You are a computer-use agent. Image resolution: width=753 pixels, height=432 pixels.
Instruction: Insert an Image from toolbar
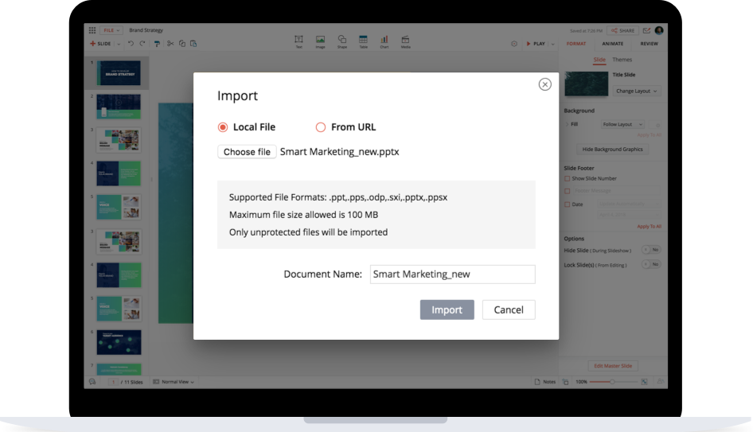320,41
